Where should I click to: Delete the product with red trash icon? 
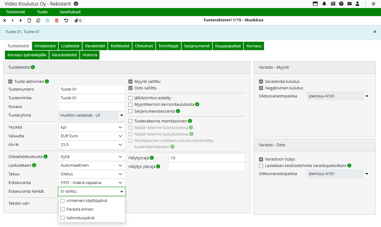coord(57,20)
